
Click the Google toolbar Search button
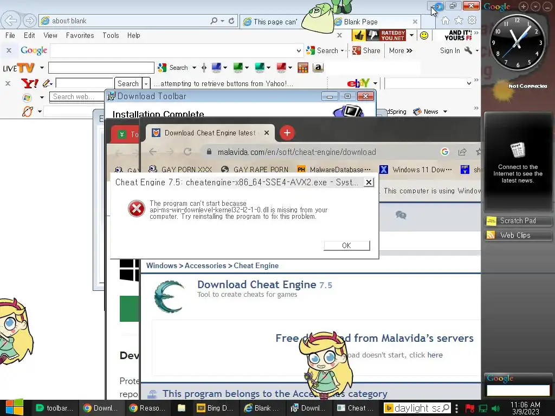pos(322,50)
